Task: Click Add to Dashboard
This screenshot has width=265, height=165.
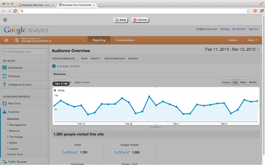Action: (x=114, y=59)
